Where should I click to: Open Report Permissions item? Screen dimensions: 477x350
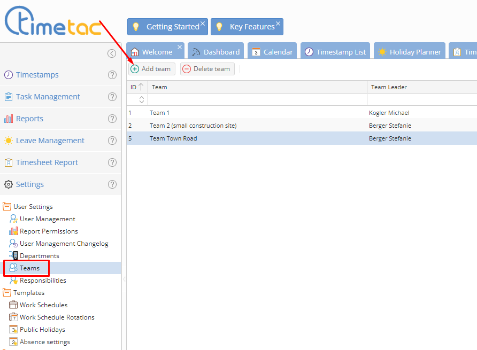49,231
